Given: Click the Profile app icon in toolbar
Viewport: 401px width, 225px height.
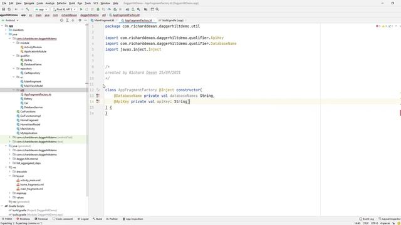Looking at the screenshot, I should click(109, 9).
